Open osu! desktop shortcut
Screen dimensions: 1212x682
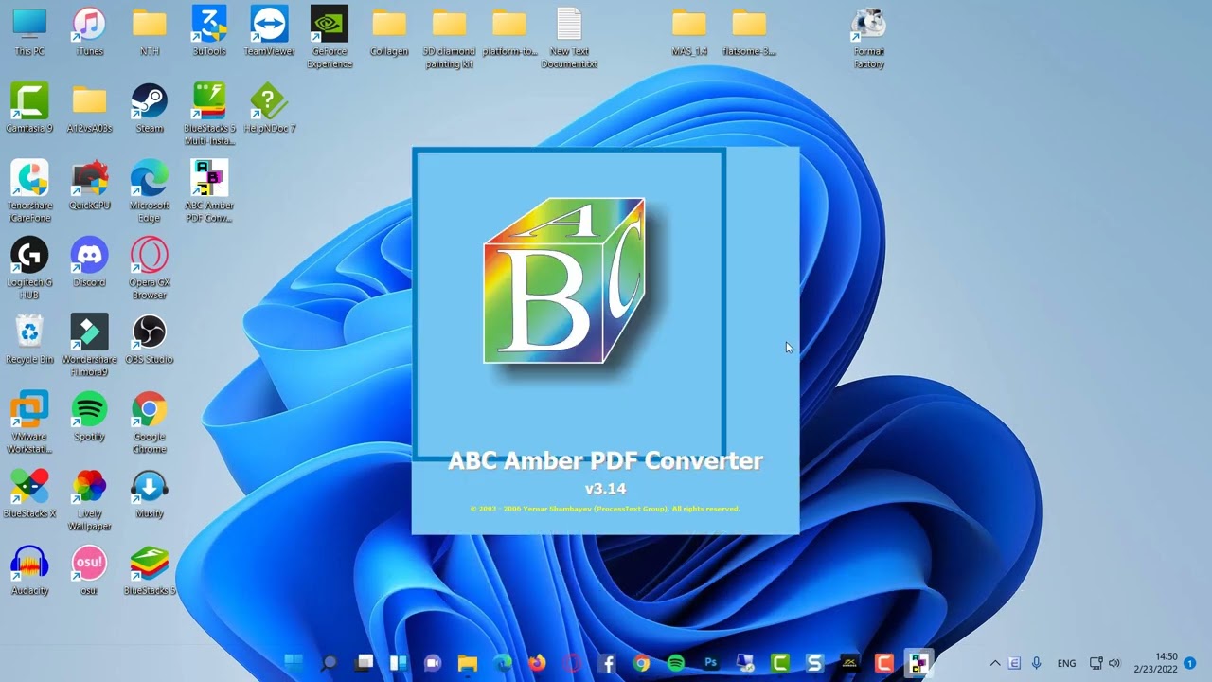(x=89, y=570)
